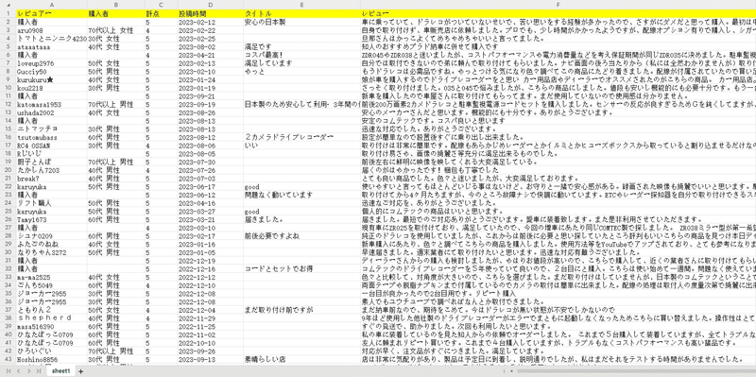Viewport: 756px width, 377px height.
Task: Switch to the sheet1 tab
Action: click(61, 370)
